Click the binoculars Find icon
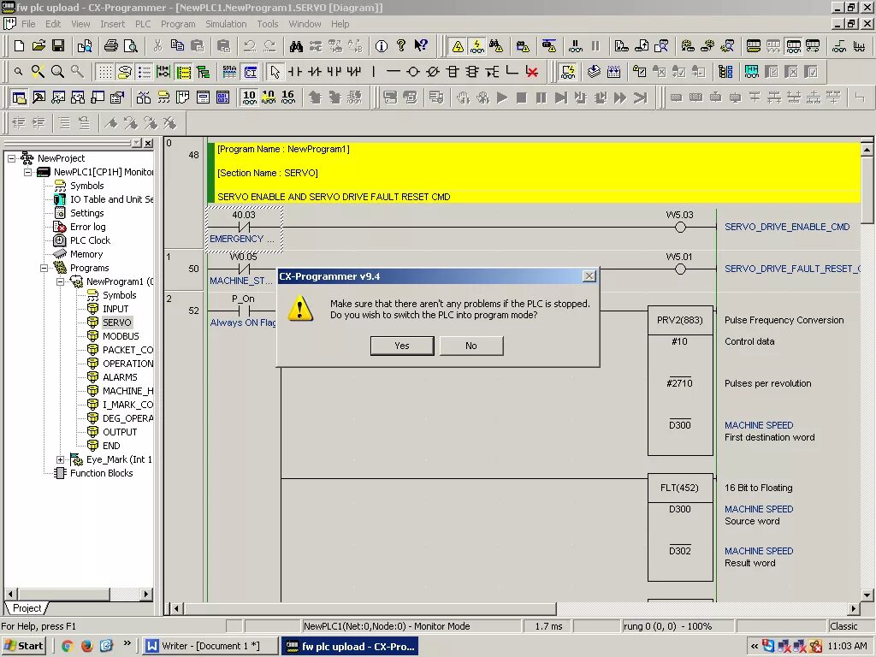The image size is (876, 657). coord(296,46)
